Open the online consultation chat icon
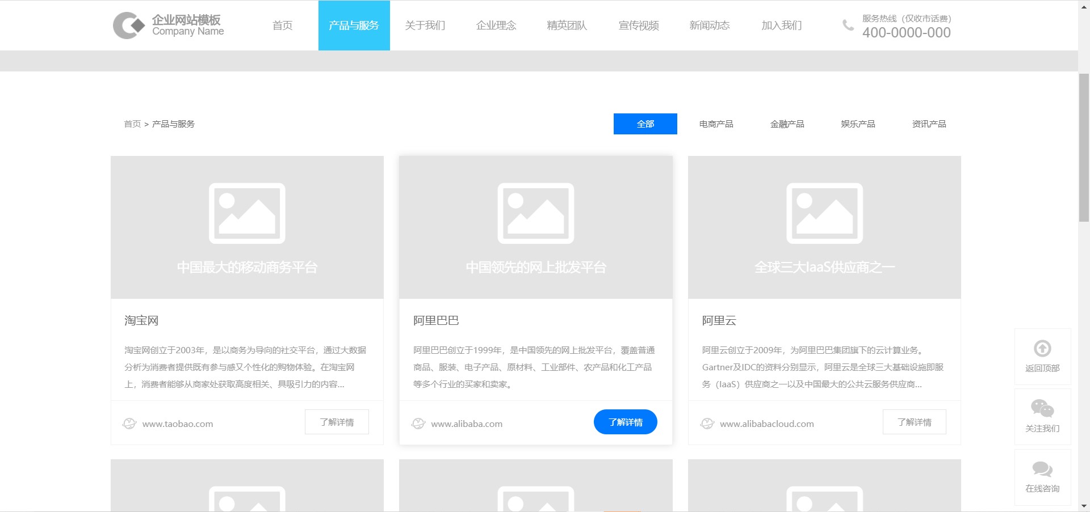1090x512 pixels. pos(1042,469)
